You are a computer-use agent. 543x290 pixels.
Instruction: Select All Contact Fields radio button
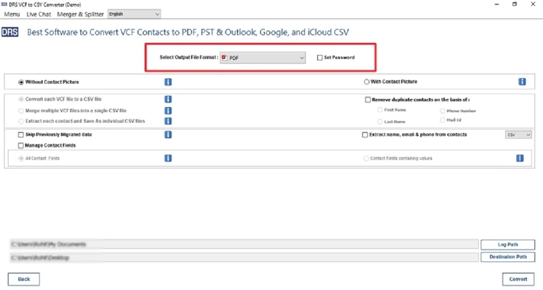[x=21, y=159]
